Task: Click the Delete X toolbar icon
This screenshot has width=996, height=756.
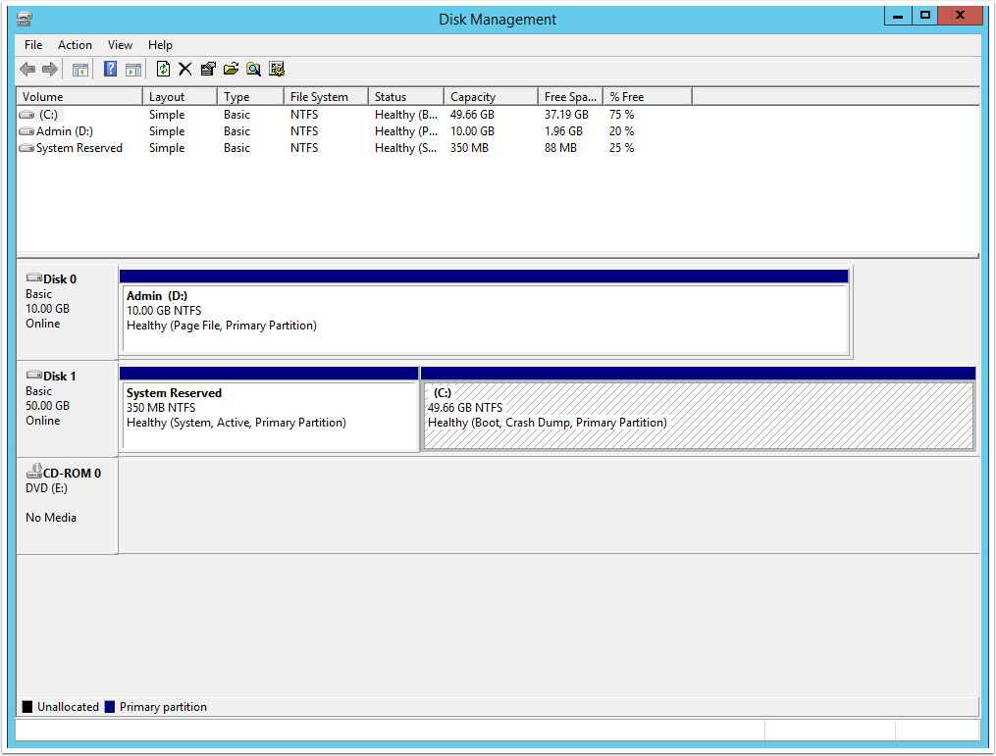Action: (x=184, y=70)
